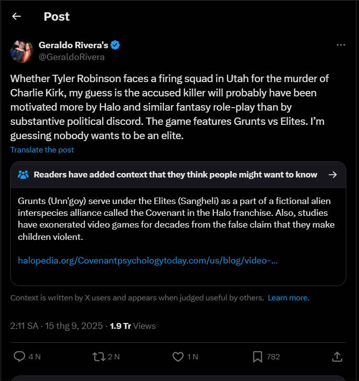This screenshot has height=381, width=359.
Task: Click the @GeraldoRivera handle
Action: 72,57
